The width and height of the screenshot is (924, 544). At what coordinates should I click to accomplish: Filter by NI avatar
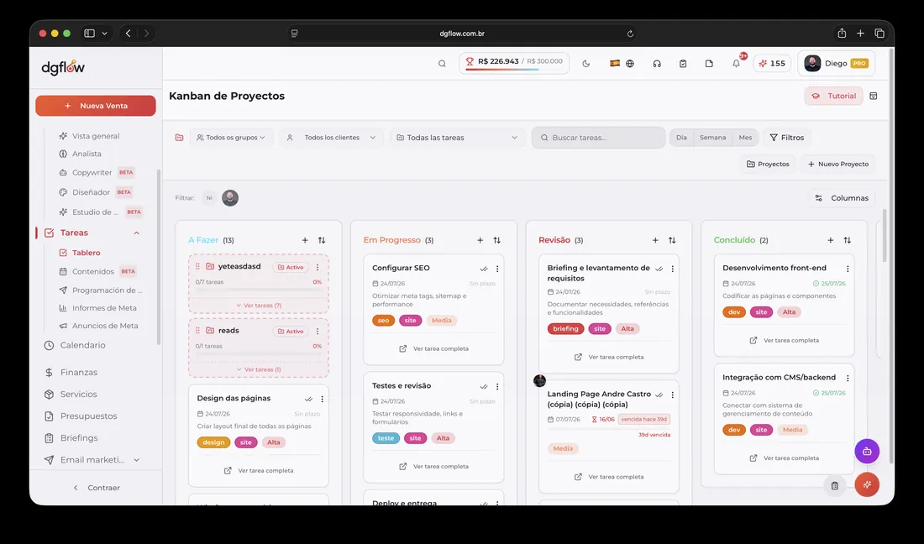tap(209, 198)
